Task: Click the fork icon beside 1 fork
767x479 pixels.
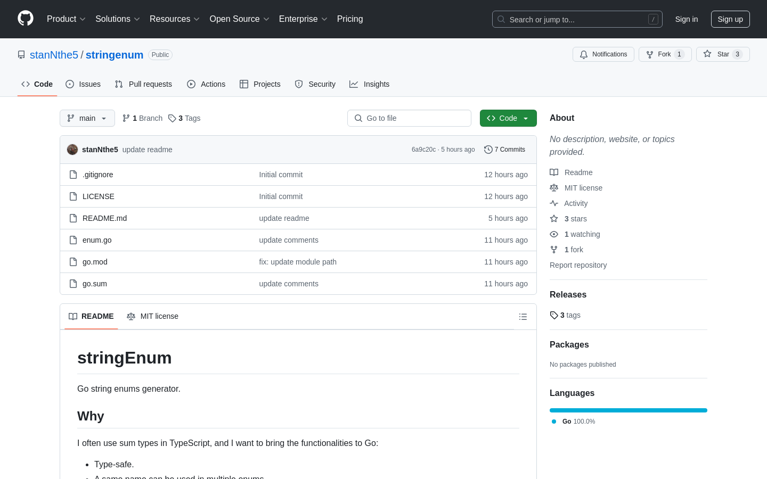Action: (x=554, y=250)
